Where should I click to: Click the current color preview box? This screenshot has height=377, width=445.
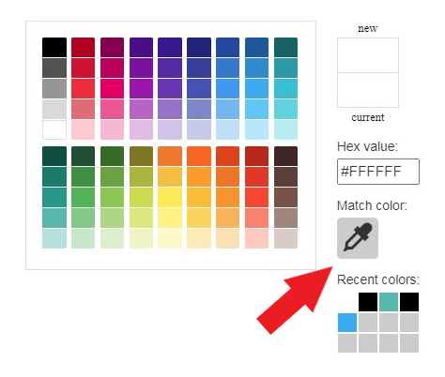click(x=368, y=90)
